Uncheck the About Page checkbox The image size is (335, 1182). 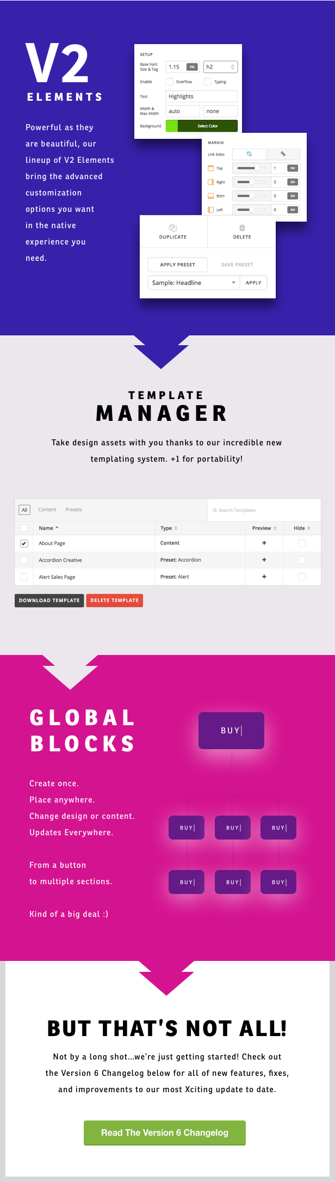click(x=24, y=543)
